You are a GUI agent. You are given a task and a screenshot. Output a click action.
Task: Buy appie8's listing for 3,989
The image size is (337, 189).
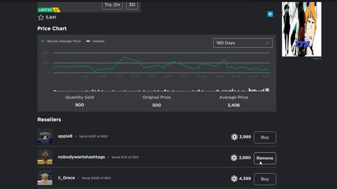[265, 137]
